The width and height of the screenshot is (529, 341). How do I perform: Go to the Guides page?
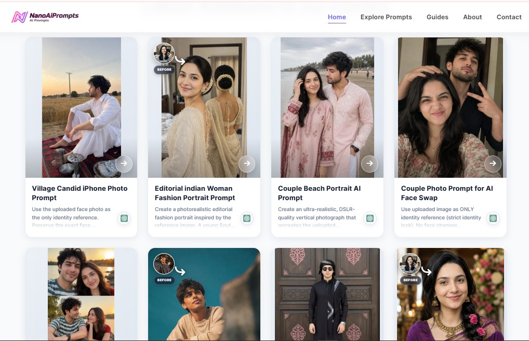[x=437, y=17]
